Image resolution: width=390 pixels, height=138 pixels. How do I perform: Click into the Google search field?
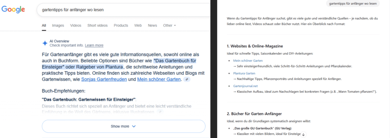pyautogui.click(x=124, y=10)
